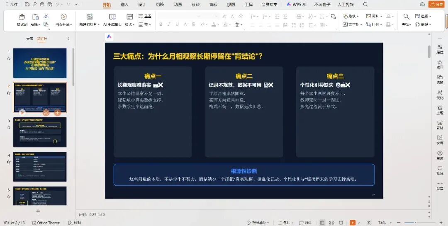Open the Beautify panel in right sidebar
This screenshot has width=448, height=226.
[x=440, y=95]
